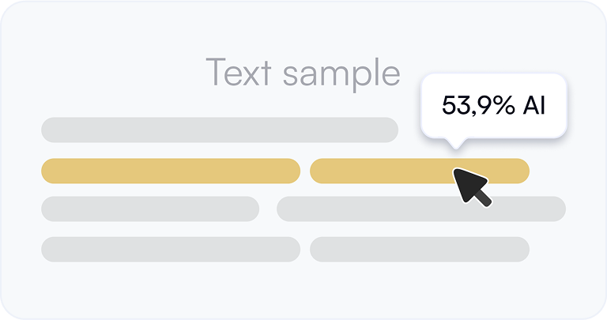Click the gray tail of the cursor arrow
This screenshot has height=320, width=607.
[x=483, y=198]
